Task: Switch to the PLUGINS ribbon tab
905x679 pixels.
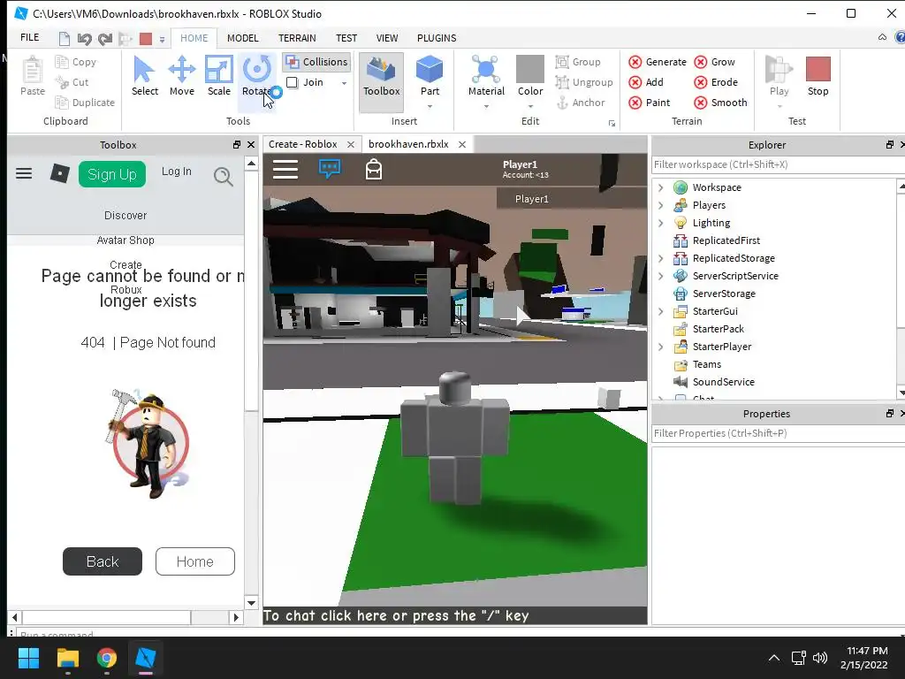Action: pyautogui.click(x=437, y=38)
